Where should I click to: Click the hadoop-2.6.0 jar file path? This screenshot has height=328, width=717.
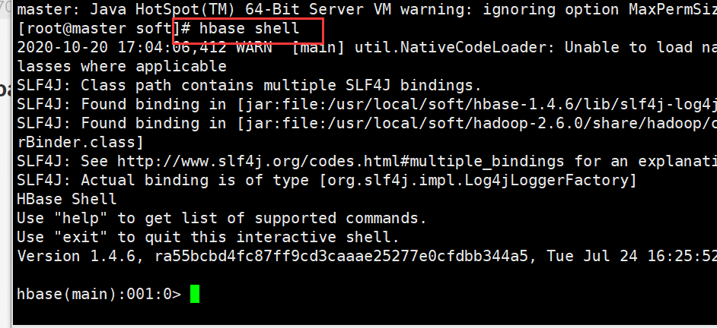[x=477, y=123]
